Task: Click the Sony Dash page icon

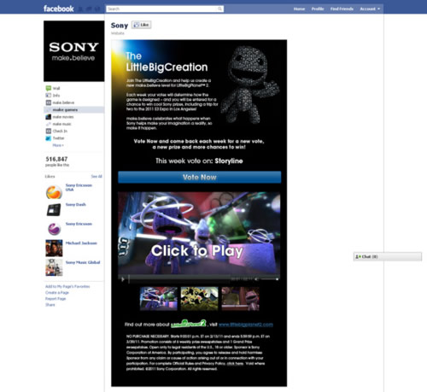Action: click(54, 210)
